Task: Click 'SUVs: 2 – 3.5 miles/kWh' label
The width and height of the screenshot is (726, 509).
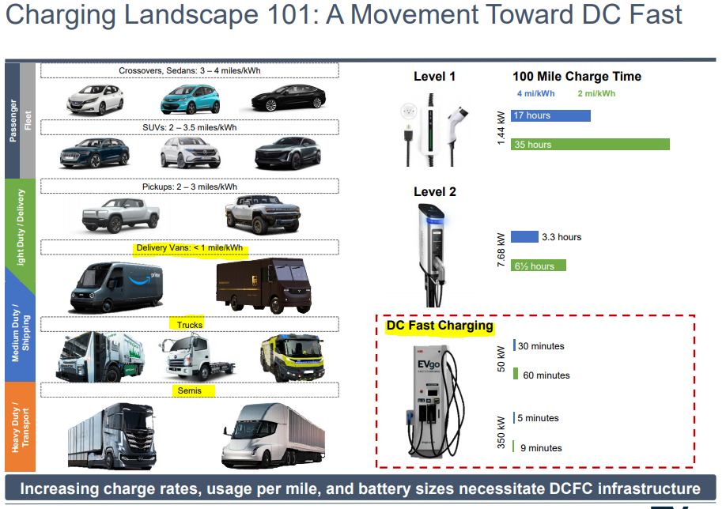Action: [x=189, y=128]
